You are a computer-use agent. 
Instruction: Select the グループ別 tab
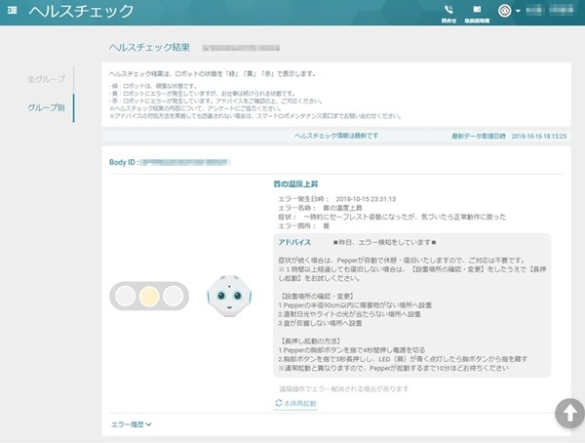point(46,107)
